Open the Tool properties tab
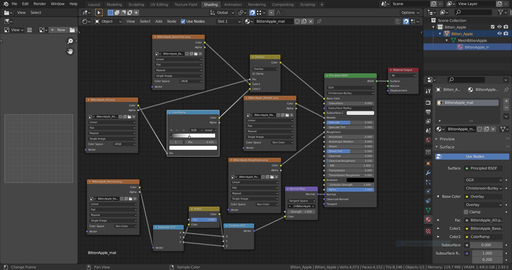 click(x=428, y=91)
